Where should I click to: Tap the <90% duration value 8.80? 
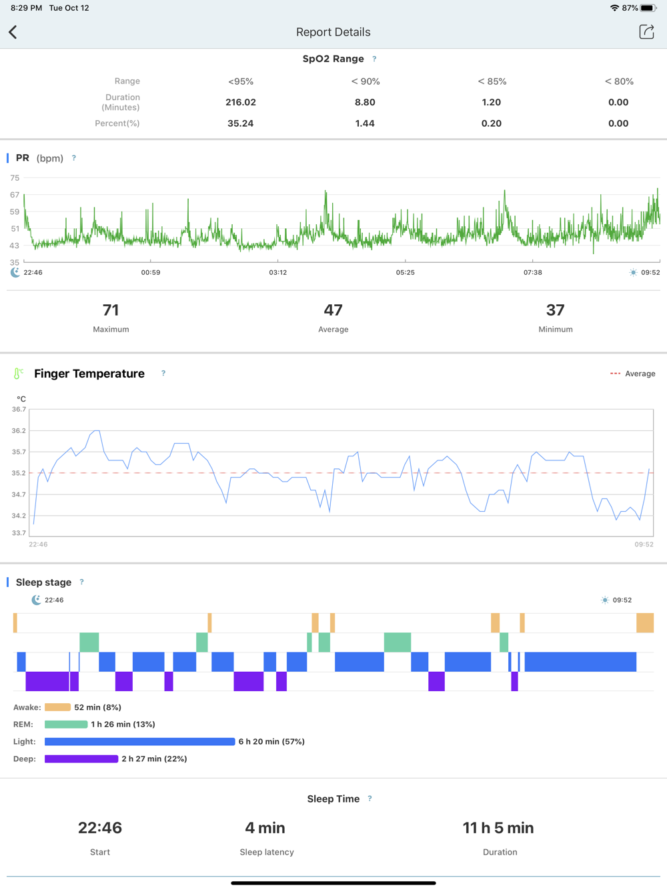(365, 102)
